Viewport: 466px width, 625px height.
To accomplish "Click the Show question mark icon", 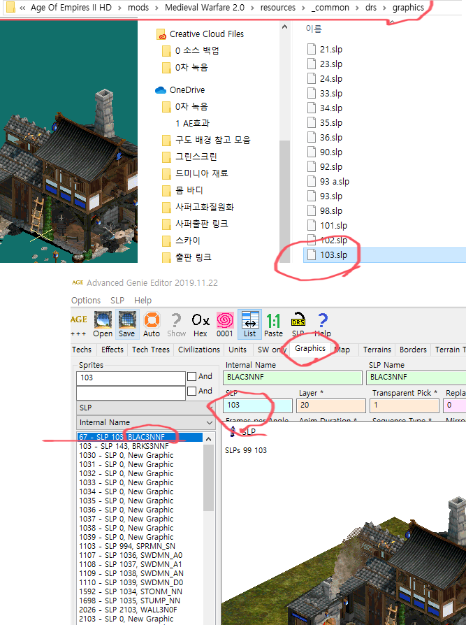I will [x=176, y=324].
